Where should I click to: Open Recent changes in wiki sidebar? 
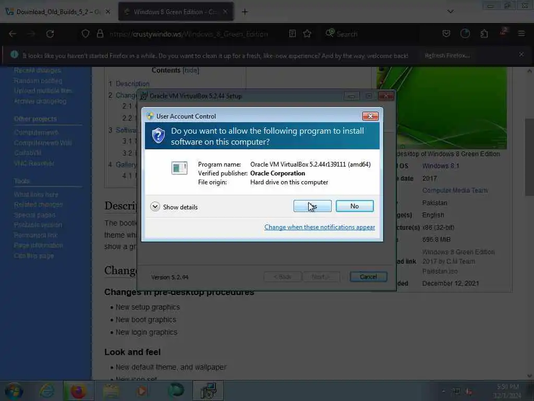tap(38, 70)
